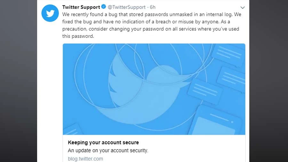This screenshot has height=162, width=288.
Task: Open the Twitter Support profile avatar
Action: tap(50, 13)
